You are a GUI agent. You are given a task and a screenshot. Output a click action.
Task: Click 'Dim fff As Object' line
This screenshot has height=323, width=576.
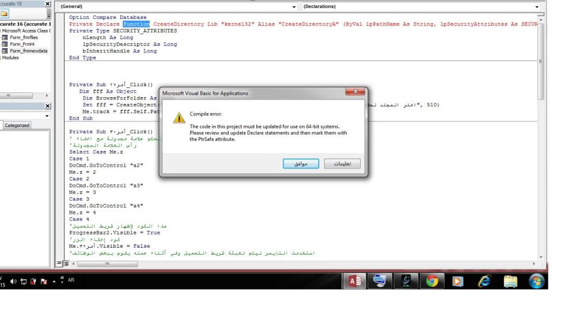click(x=108, y=91)
